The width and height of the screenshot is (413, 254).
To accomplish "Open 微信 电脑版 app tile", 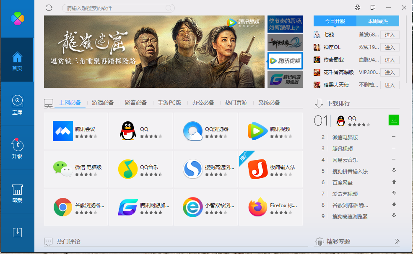I will pos(76,169).
